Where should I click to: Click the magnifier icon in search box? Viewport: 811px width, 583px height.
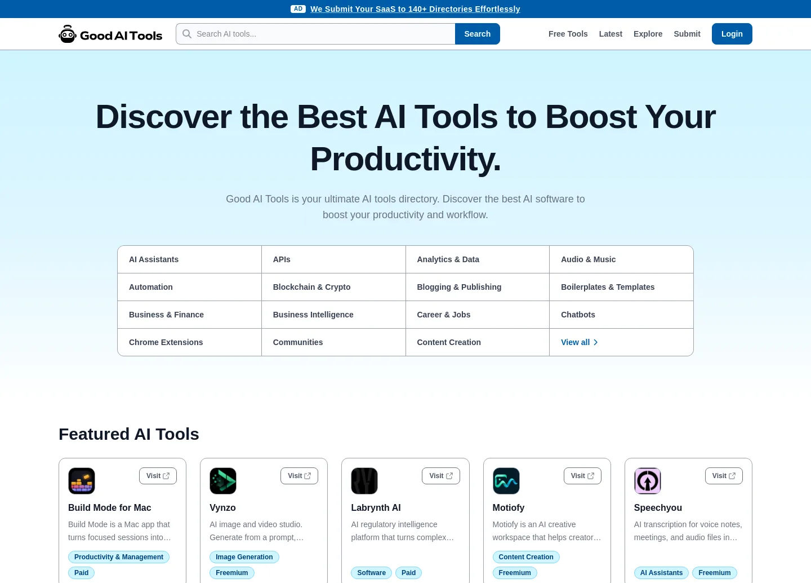click(187, 34)
